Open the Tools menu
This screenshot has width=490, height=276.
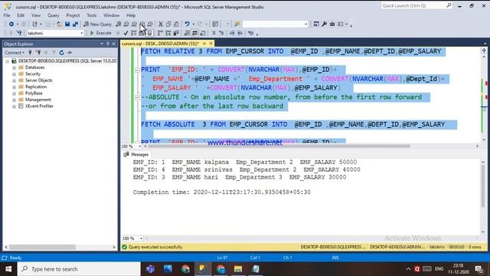coord(92,15)
